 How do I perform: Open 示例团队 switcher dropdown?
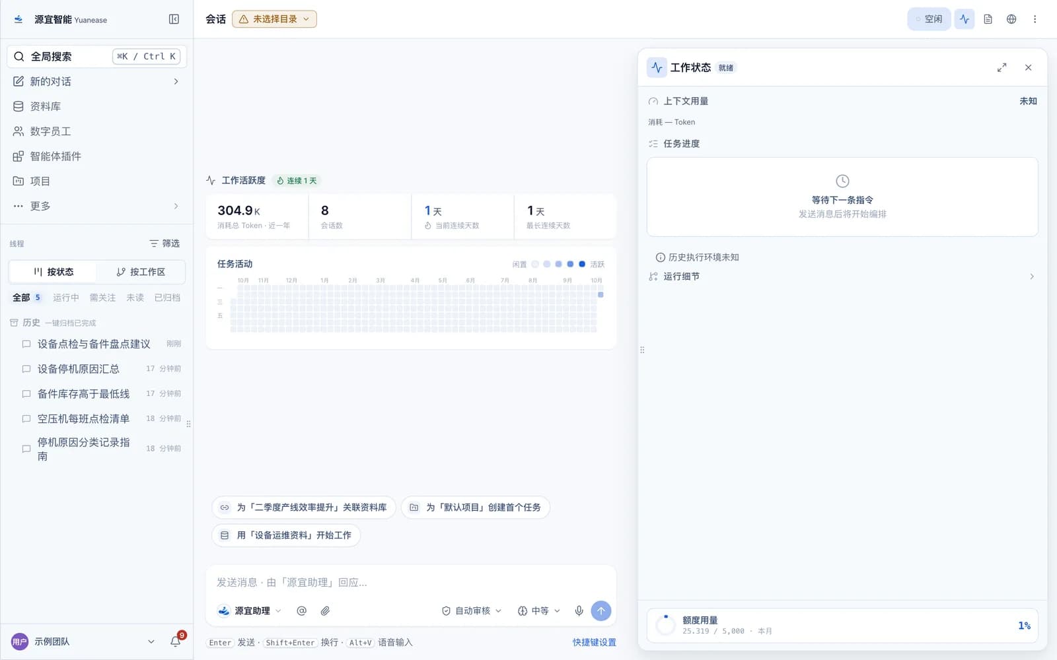pos(84,642)
